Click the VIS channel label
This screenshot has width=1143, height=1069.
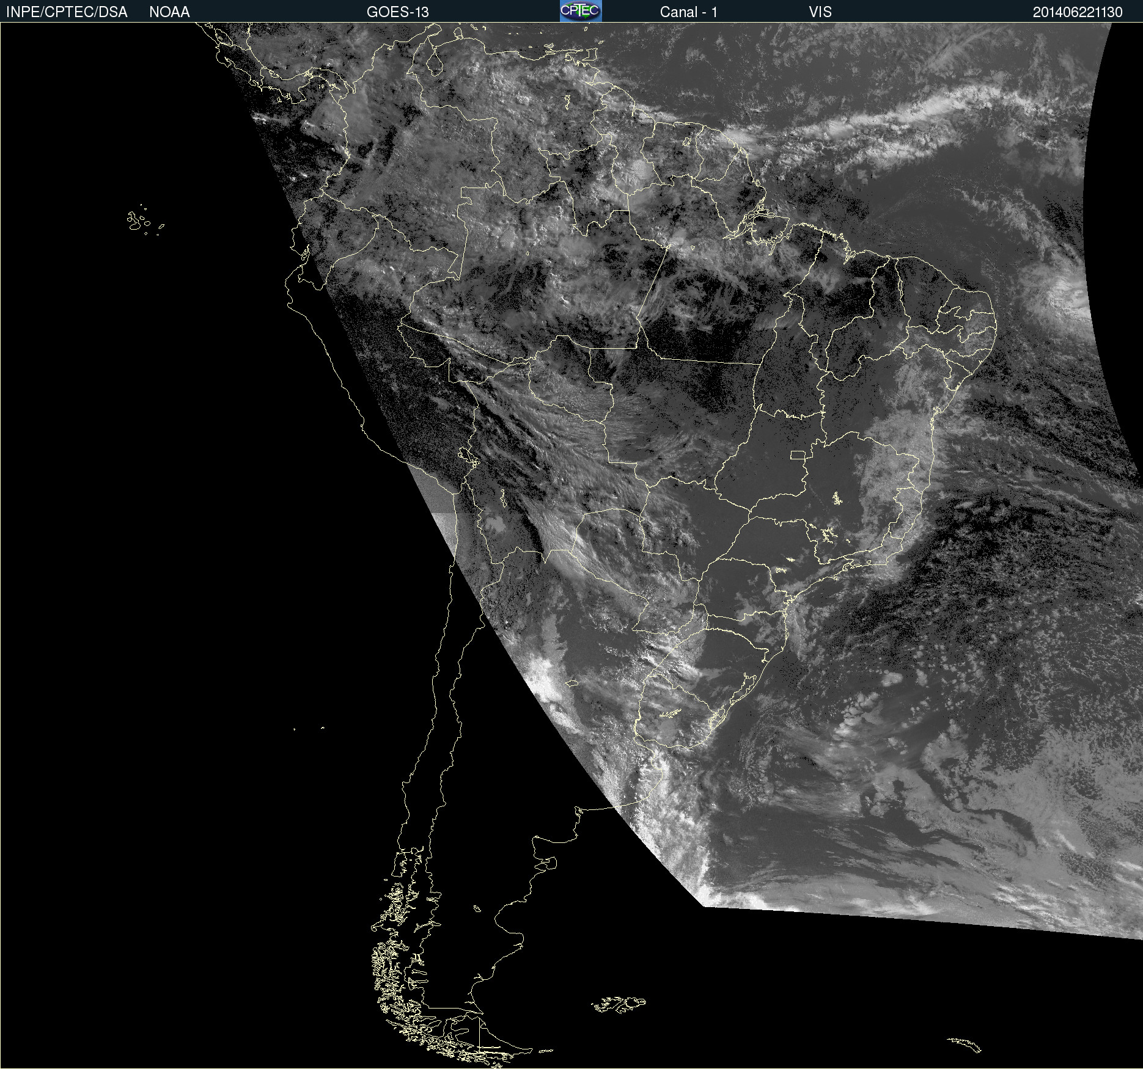pyautogui.click(x=820, y=12)
